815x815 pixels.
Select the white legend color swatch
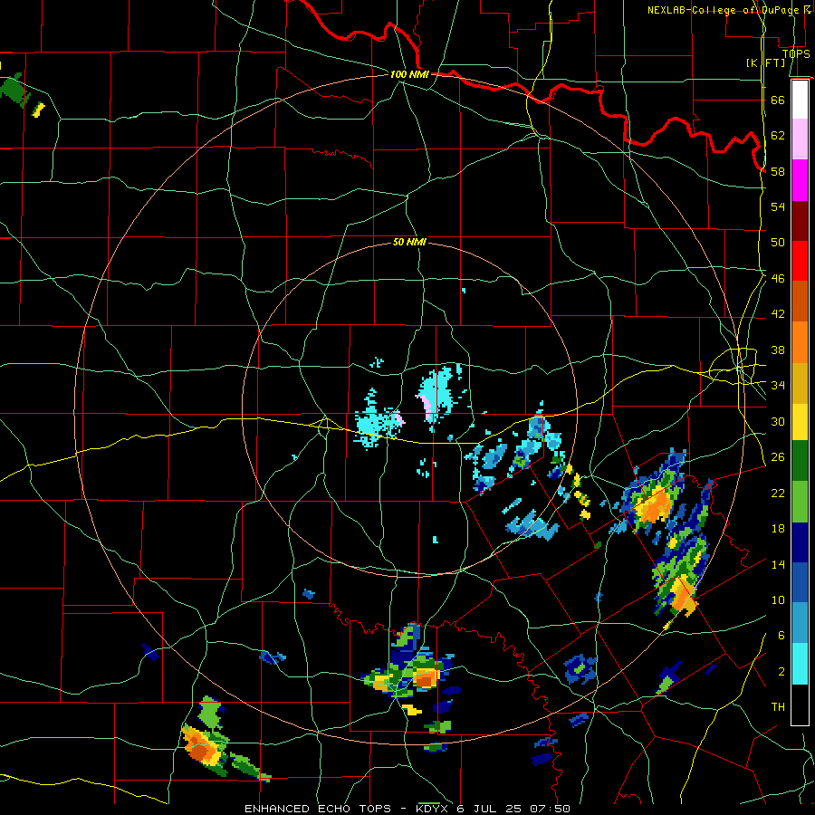pyautogui.click(x=800, y=100)
